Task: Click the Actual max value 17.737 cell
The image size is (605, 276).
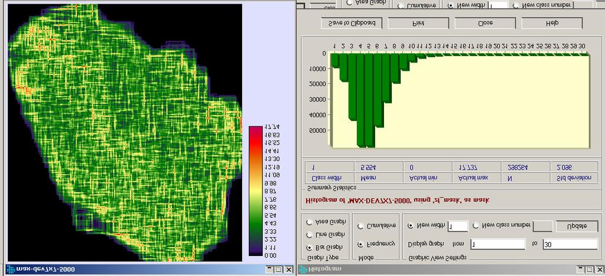Action: tap(477, 167)
